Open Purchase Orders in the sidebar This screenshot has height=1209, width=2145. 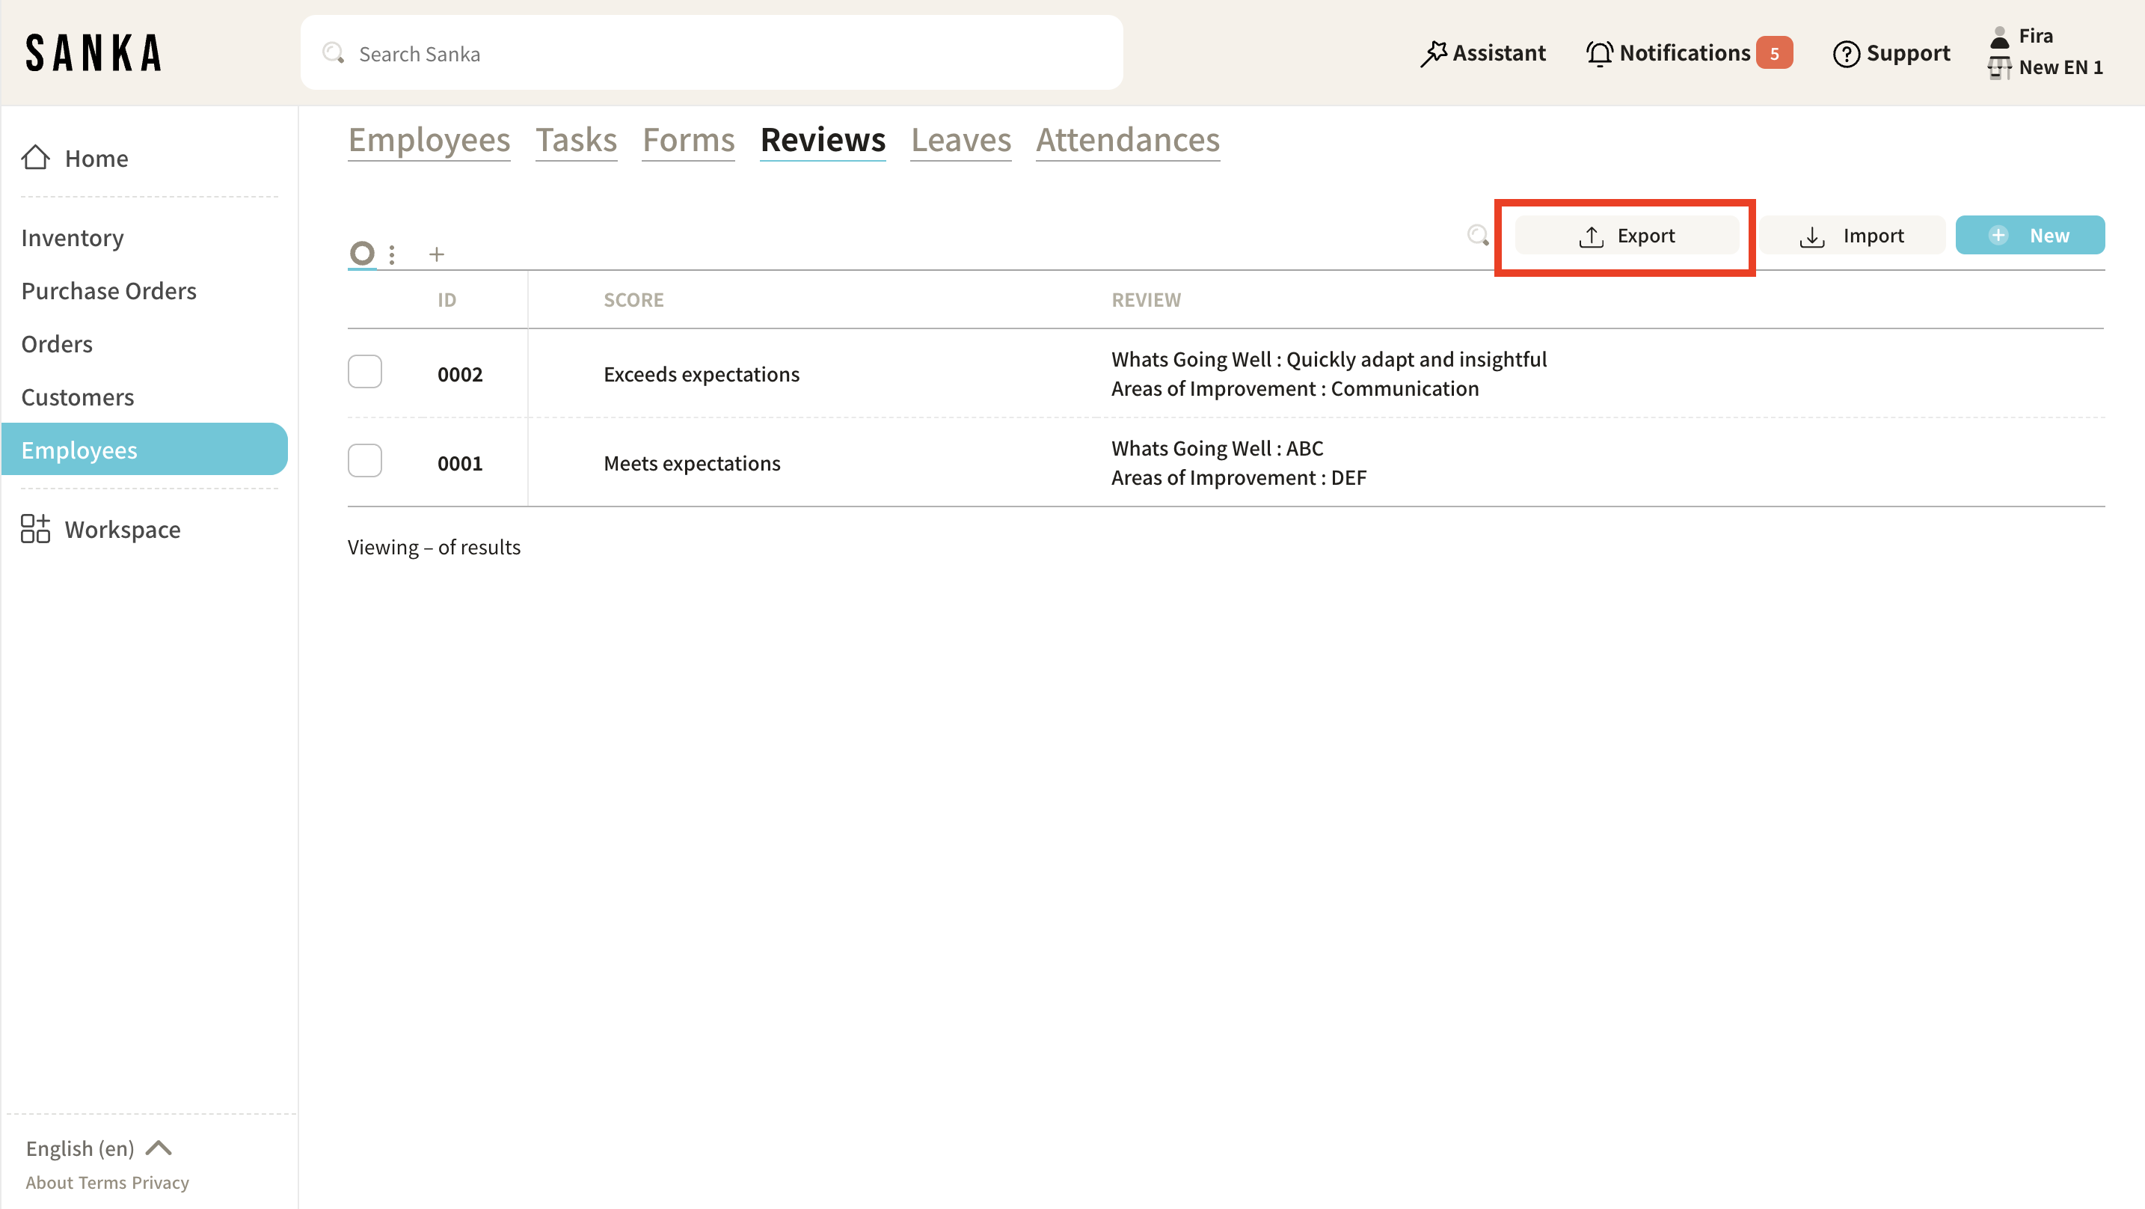[x=109, y=291]
